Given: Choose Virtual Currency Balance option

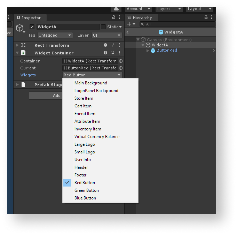Looking at the screenshot, I should [x=97, y=137].
